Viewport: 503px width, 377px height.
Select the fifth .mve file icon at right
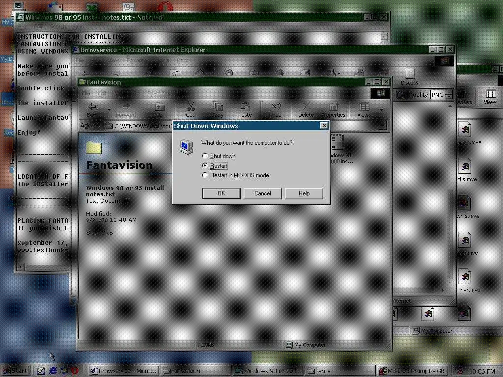(465, 277)
